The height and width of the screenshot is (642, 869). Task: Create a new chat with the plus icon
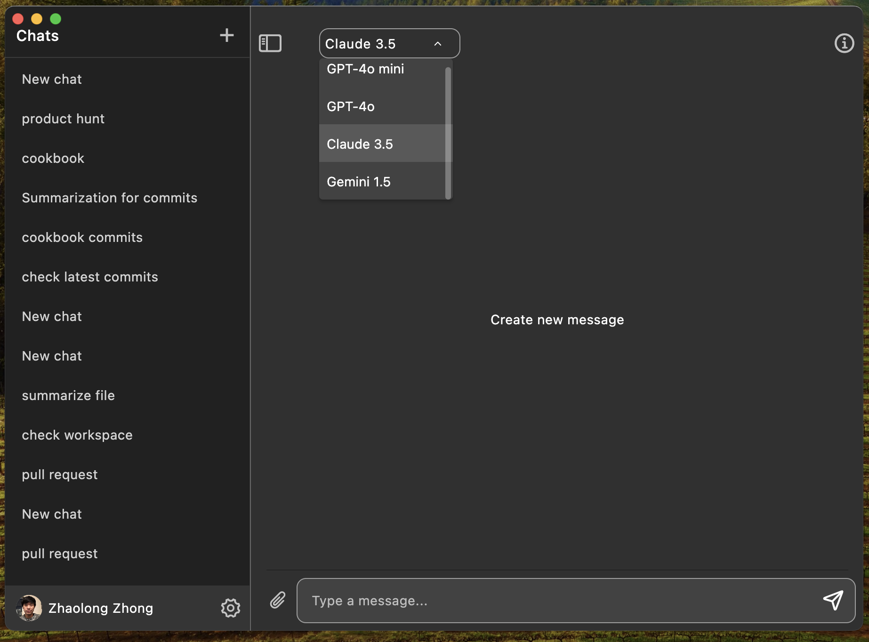click(226, 35)
